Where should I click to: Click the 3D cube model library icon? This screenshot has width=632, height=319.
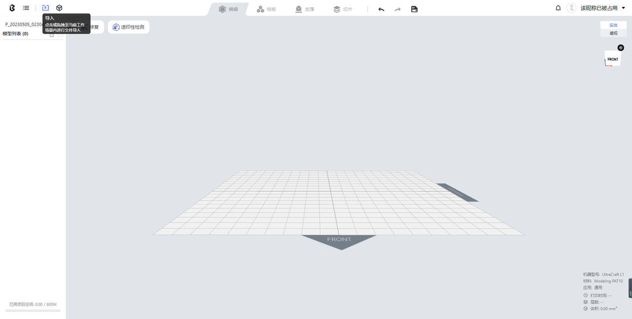(x=59, y=8)
